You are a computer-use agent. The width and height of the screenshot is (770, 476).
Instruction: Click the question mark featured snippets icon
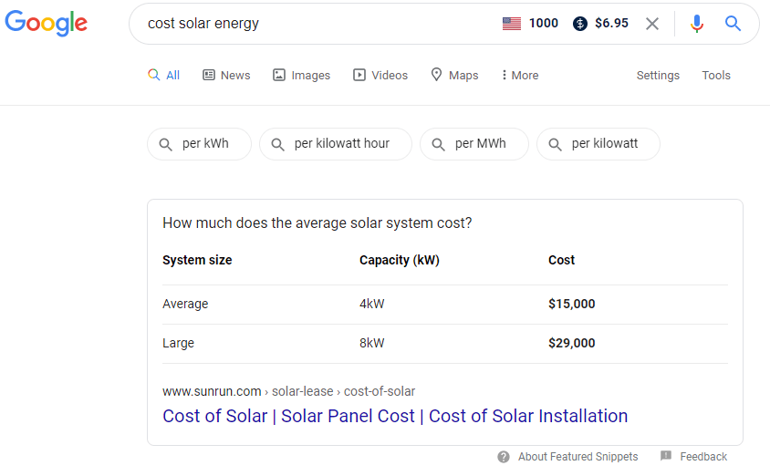click(504, 456)
